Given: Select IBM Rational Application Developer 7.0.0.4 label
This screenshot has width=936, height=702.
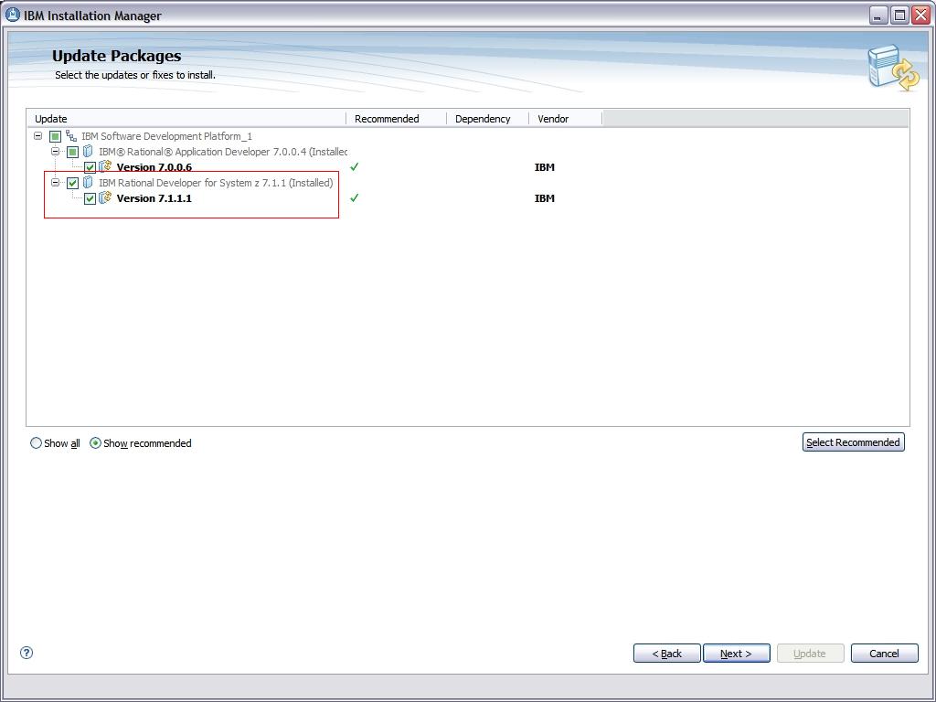Looking at the screenshot, I should tap(223, 152).
